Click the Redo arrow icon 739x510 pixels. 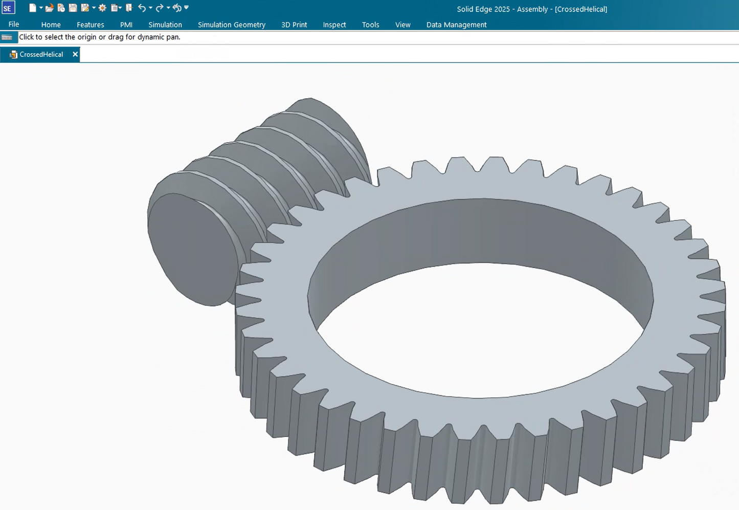pyautogui.click(x=160, y=8)
